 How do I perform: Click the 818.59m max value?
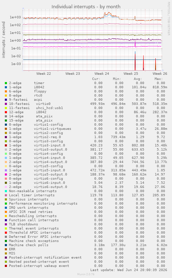(160, 87)
